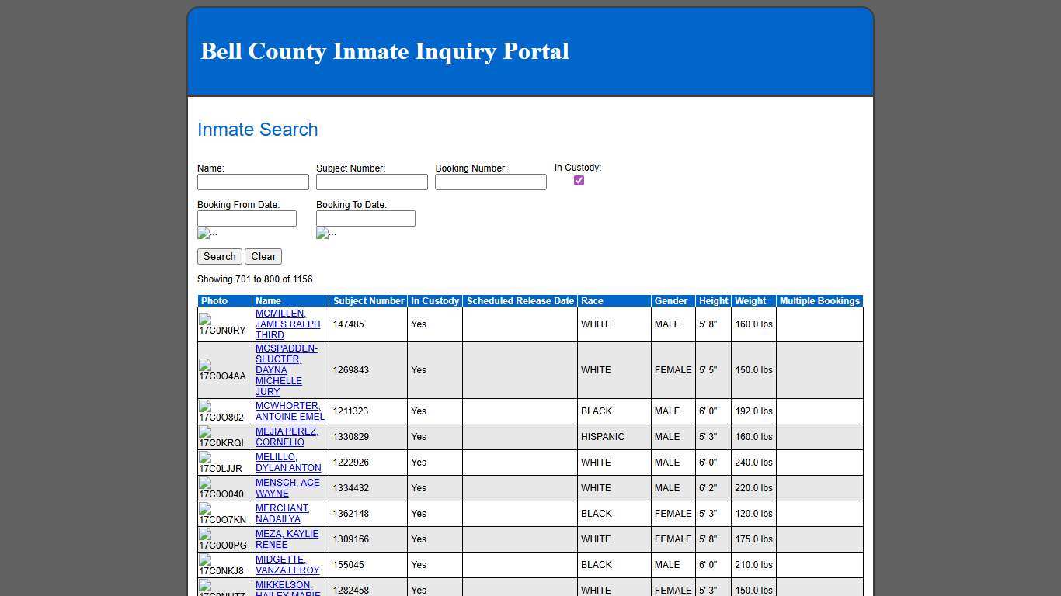Click photo thumbnail for MCWHORTER, ANTOINE EMEL

pos(223,411)
